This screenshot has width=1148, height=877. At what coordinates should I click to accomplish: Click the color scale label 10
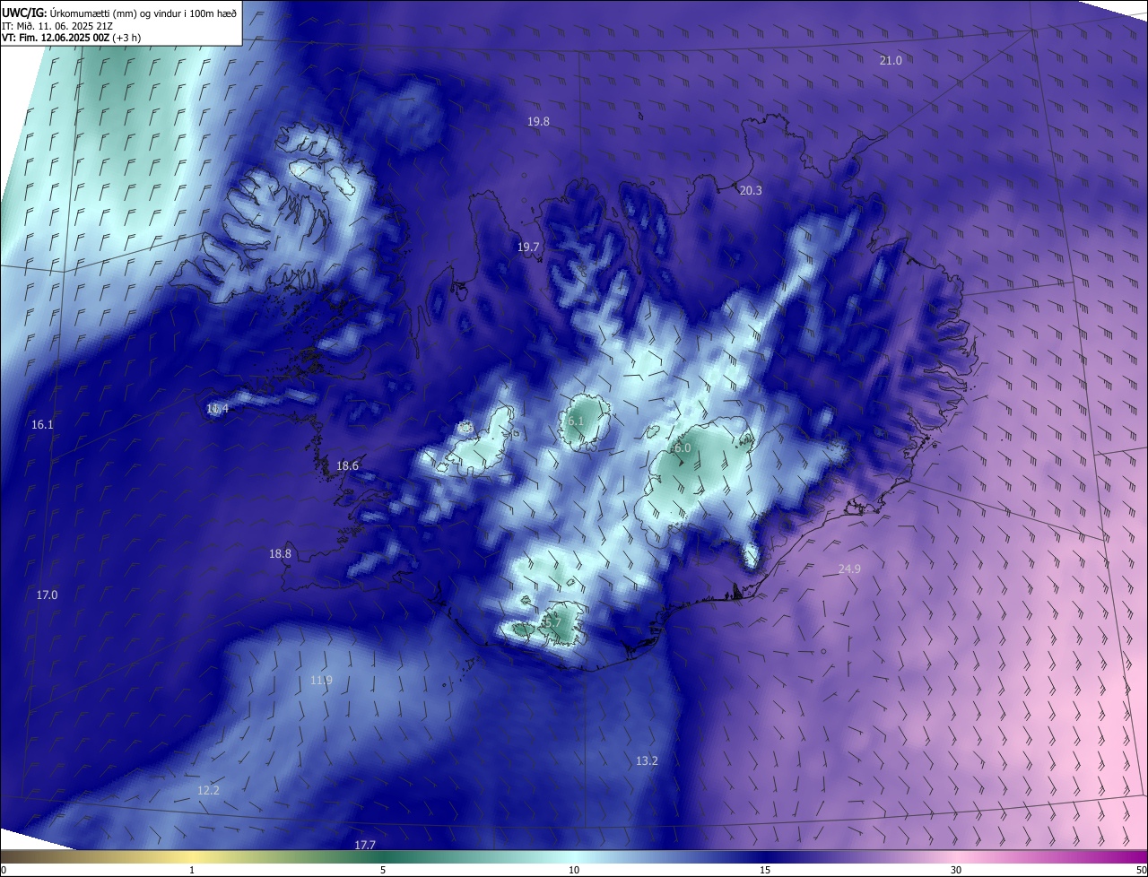click(x=574, y=870)
